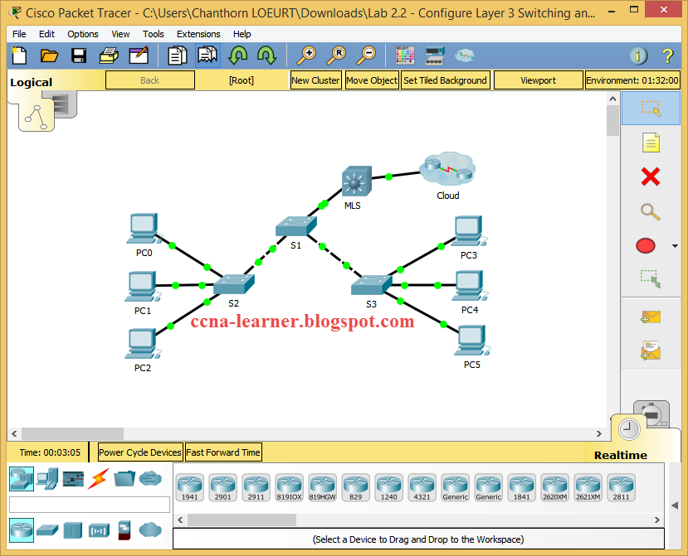Image resolution: width=688 pixels, height=556 pixels.
Task: Open the Options menu
Action: pyautogui.click(x=83, y=34)
